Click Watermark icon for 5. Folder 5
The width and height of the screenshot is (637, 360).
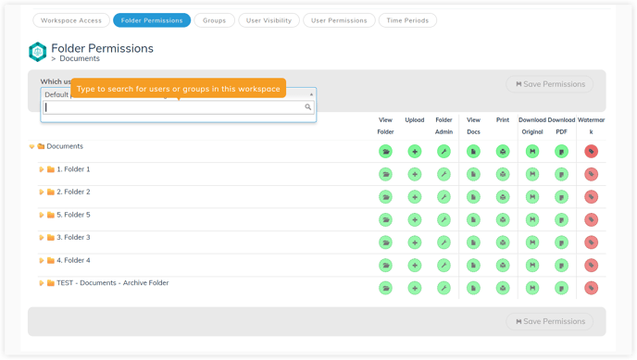[591, 219]
